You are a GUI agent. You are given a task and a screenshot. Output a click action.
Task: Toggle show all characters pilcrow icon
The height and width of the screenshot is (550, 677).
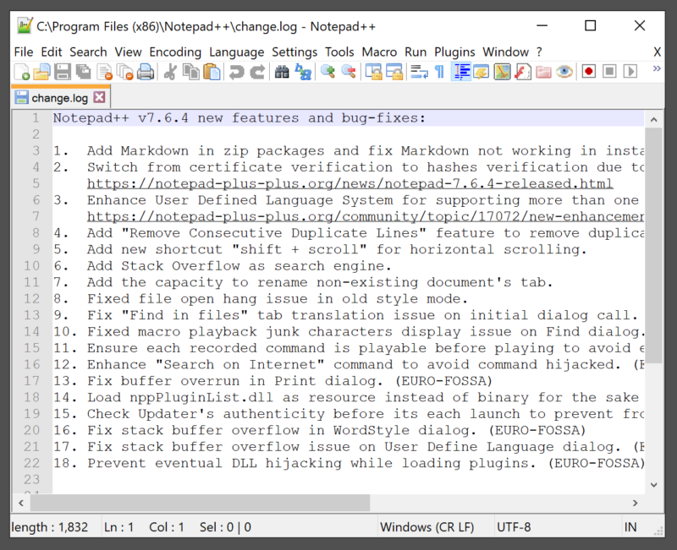[x=439, y=73]
